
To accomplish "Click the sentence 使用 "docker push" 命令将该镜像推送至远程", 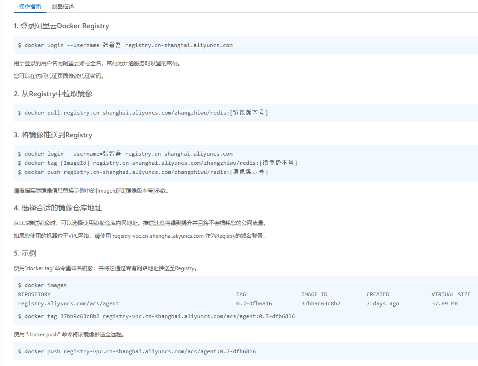I will (70, 335).
